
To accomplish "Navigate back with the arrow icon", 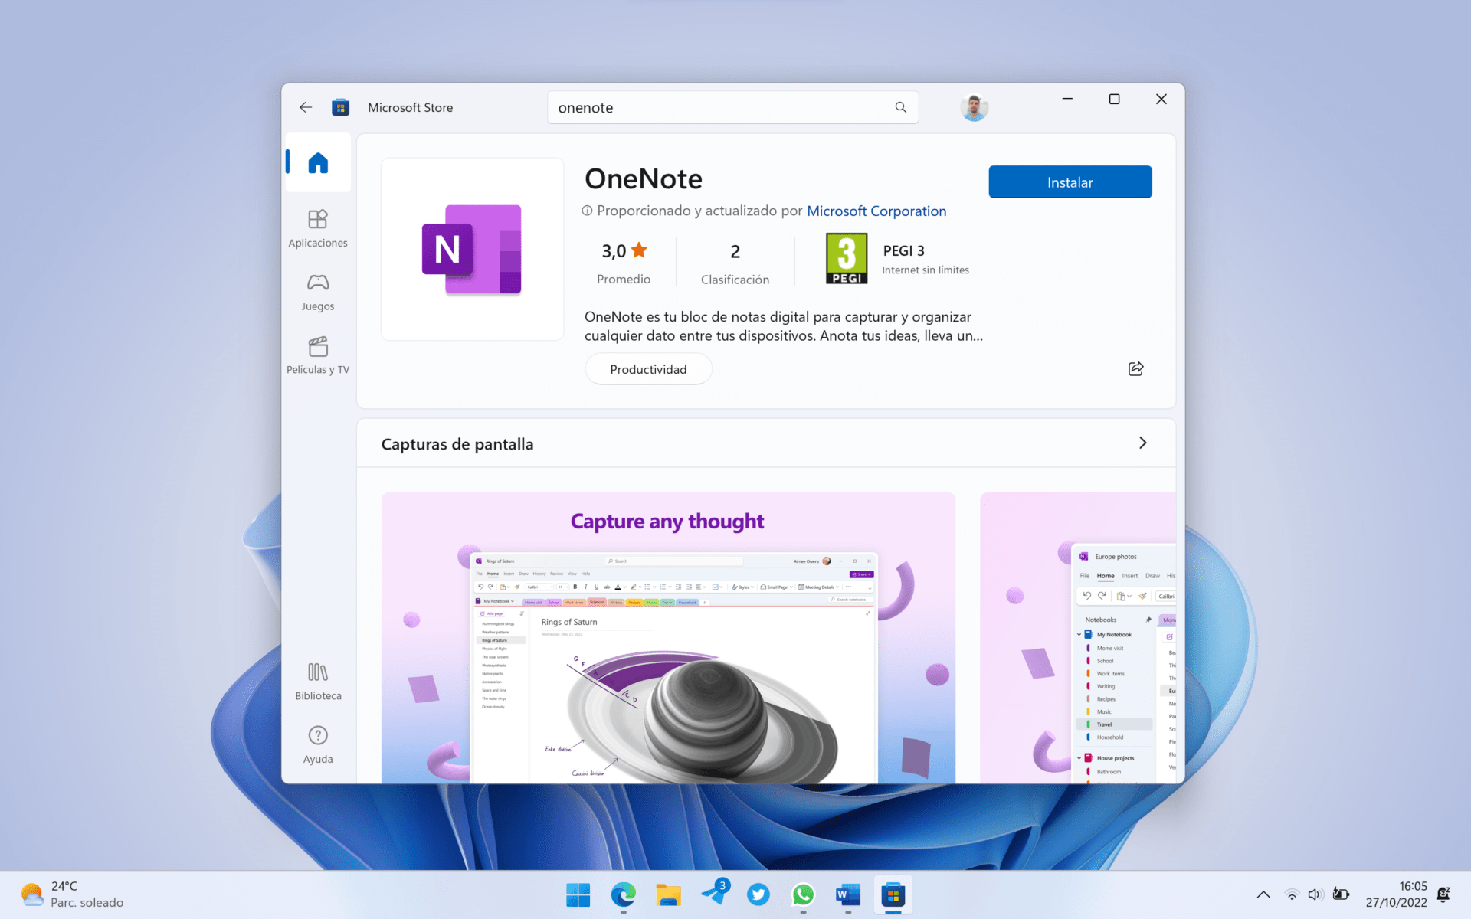I will coord(306,107).
